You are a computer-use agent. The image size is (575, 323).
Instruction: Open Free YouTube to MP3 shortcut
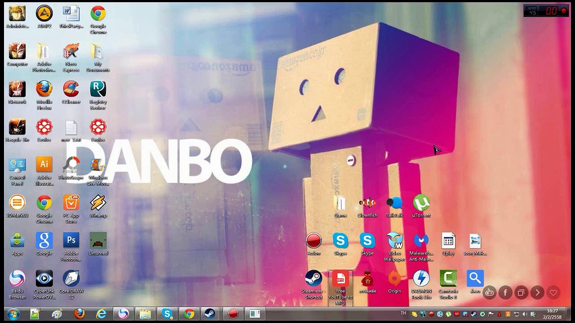[341, 288]
